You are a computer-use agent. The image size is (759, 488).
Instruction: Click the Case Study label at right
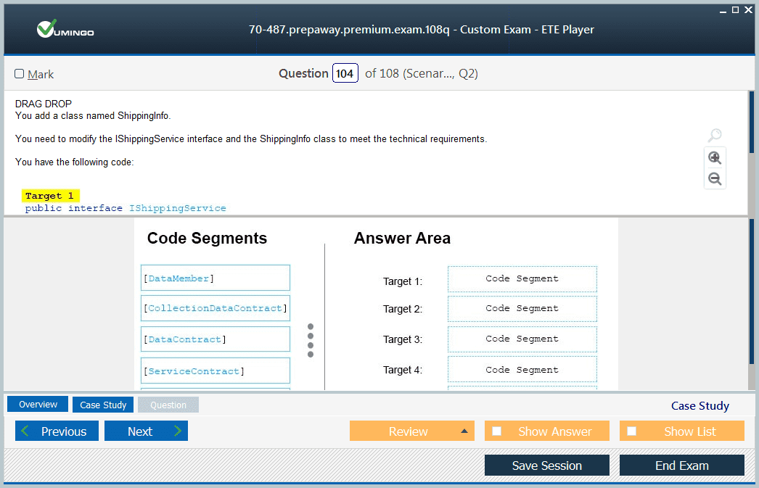coord(700,405)
